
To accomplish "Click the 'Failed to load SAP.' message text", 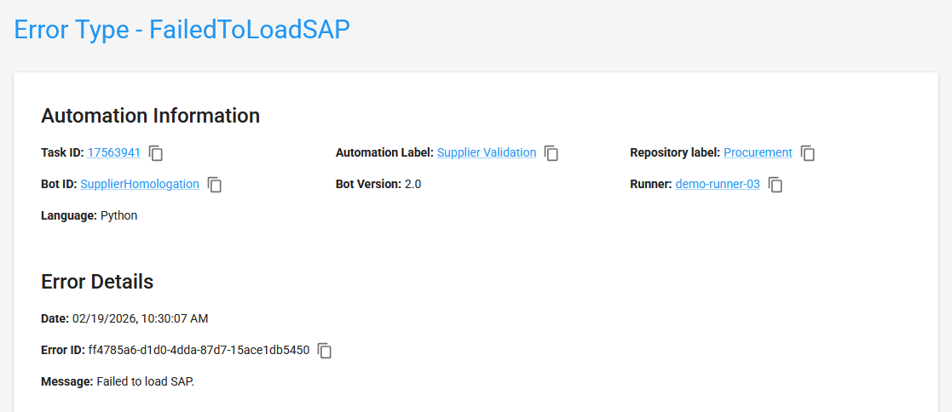I will [x=145, y=381].
